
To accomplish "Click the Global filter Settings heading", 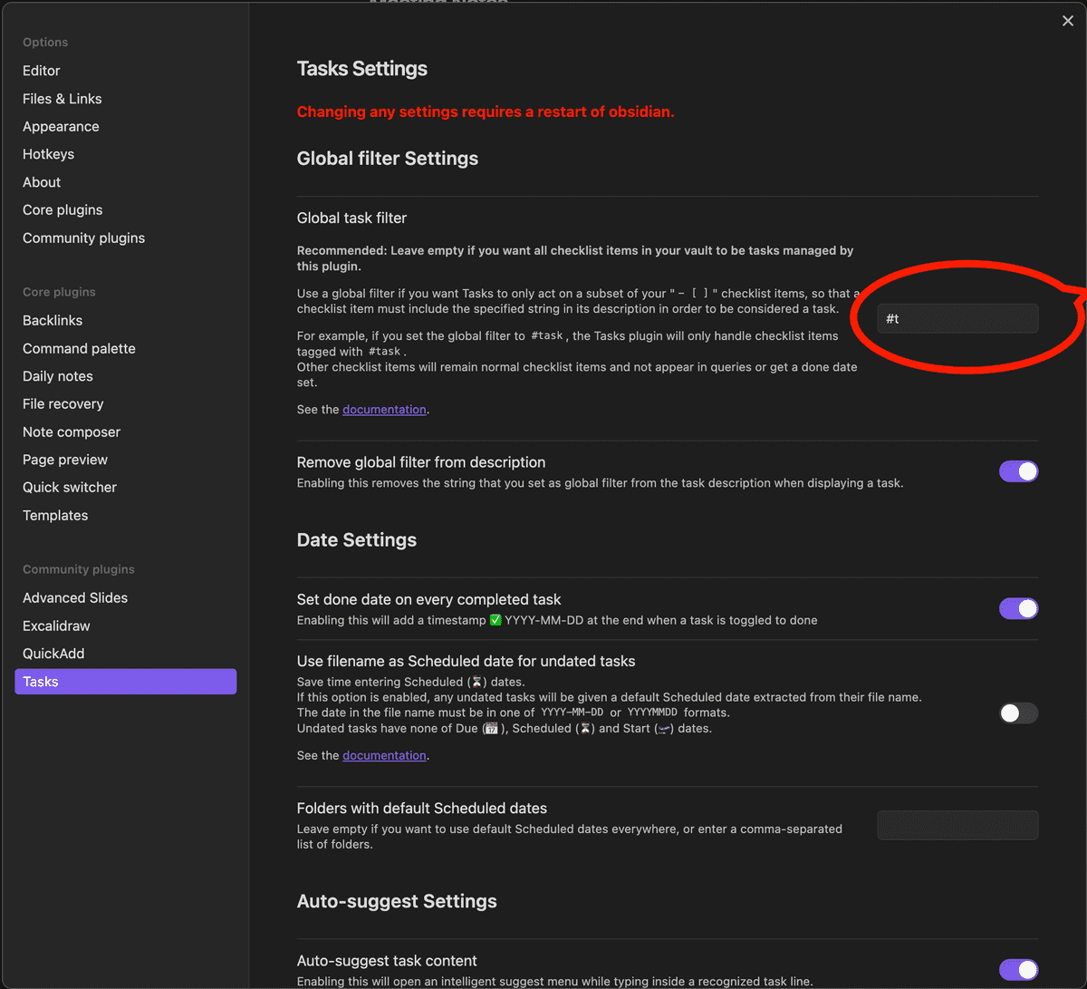I will (388, 159).
